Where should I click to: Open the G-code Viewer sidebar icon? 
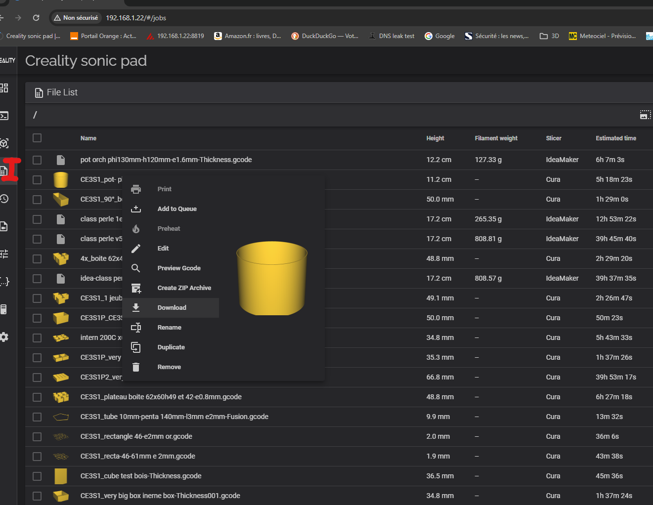click(4, 143)
